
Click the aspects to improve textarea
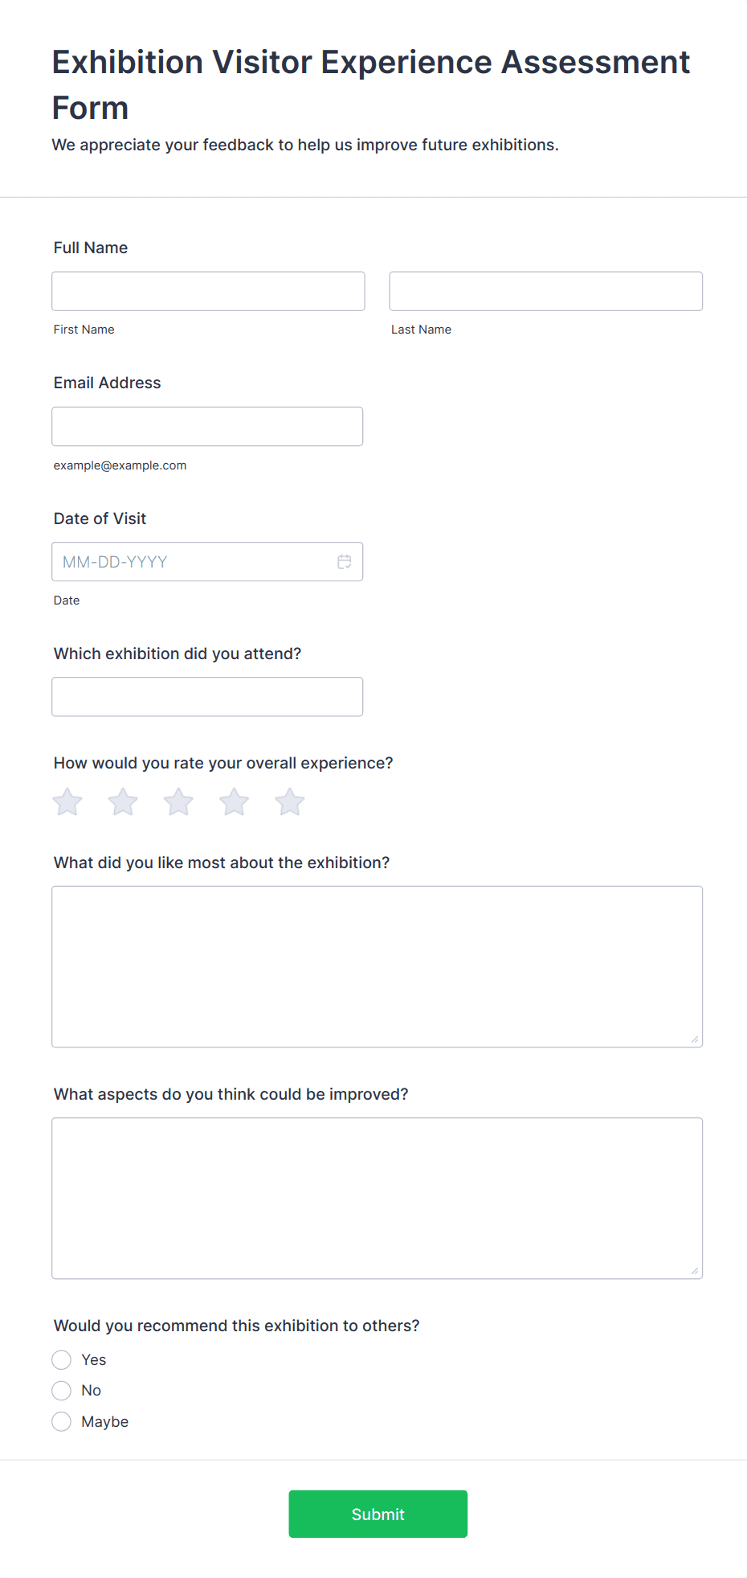pos(377,1198)
